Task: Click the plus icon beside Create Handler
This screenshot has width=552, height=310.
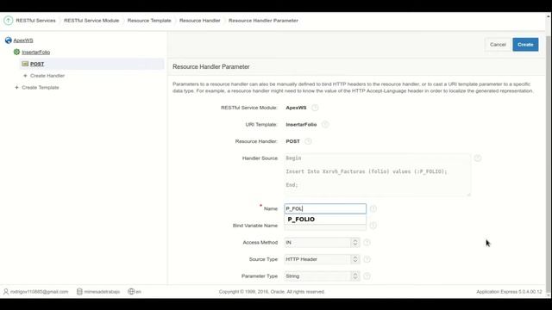Action: [25, 76]
